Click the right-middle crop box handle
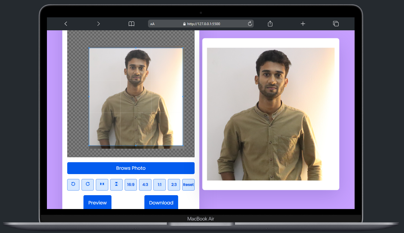Screen dimensions: 404x233 click(x=183, y=96)
